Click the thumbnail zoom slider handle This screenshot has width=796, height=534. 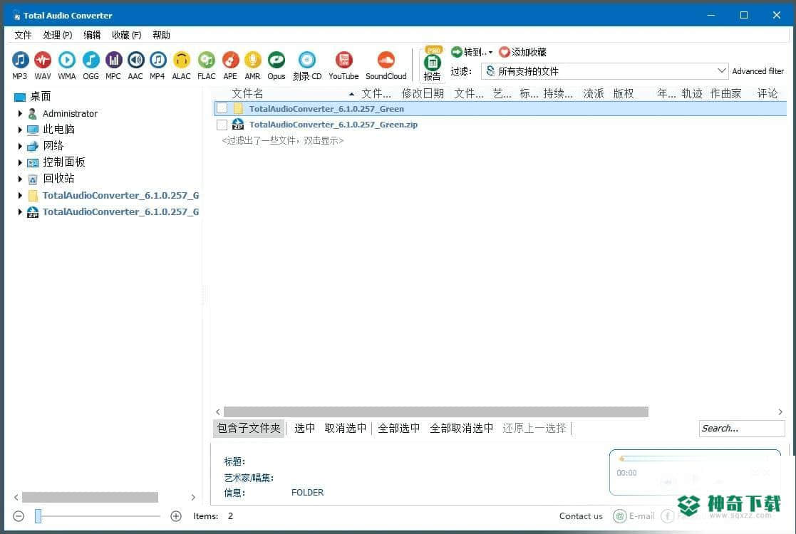pyautogui.click(x=38, y=516)
